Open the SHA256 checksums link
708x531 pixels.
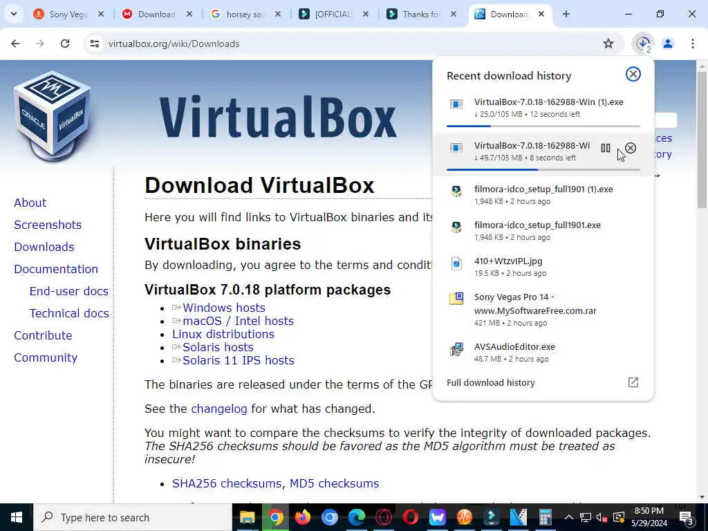click(227, 483)
